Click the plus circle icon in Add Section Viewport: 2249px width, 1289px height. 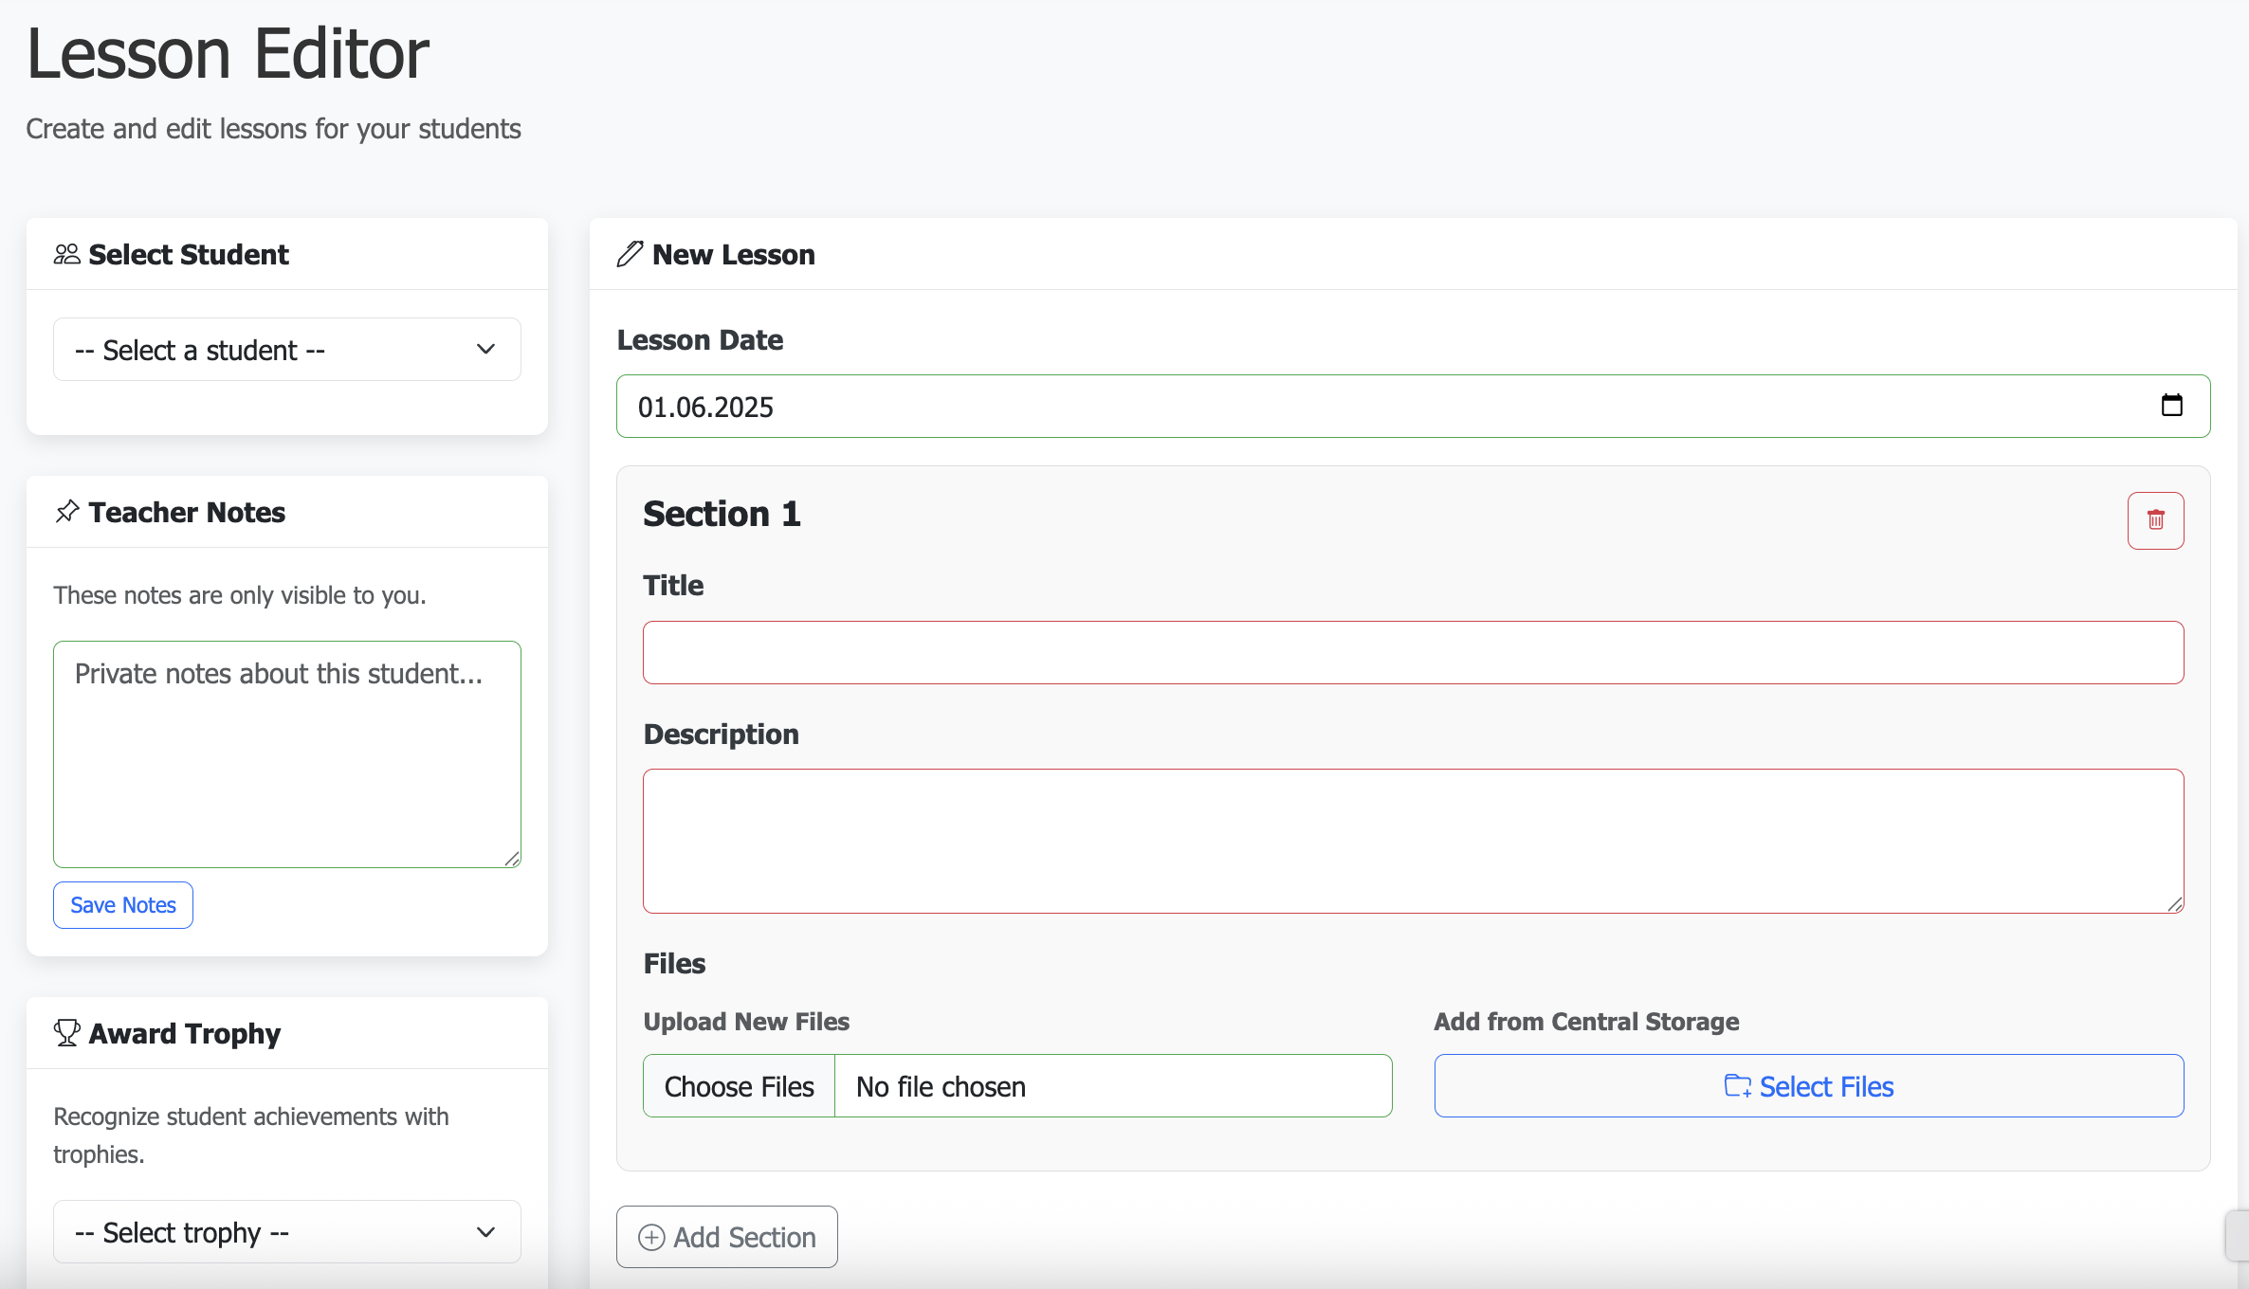tap(651, 1237)
